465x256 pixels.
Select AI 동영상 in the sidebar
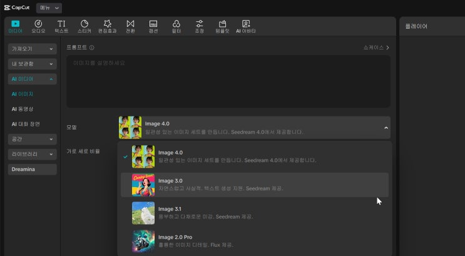pyautogui.click(x=23, y=109)
